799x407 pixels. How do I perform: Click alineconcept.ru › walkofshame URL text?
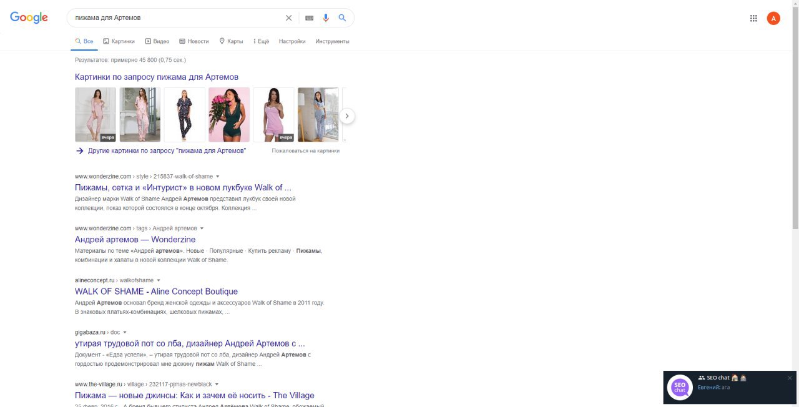[114, 280]
